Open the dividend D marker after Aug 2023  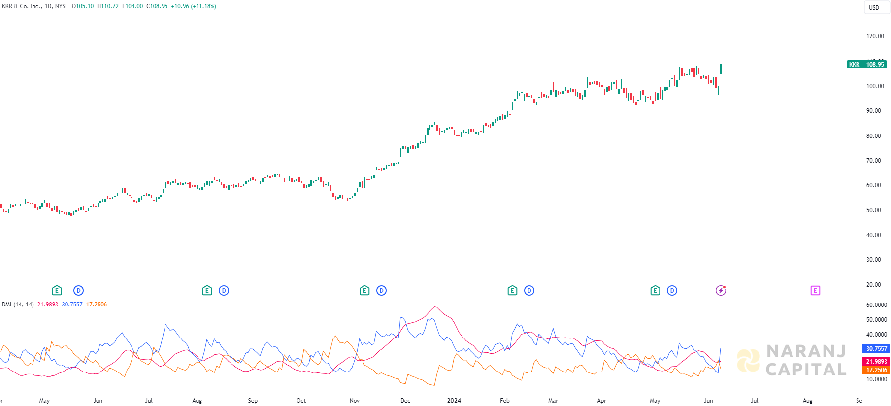click(224, 291)
